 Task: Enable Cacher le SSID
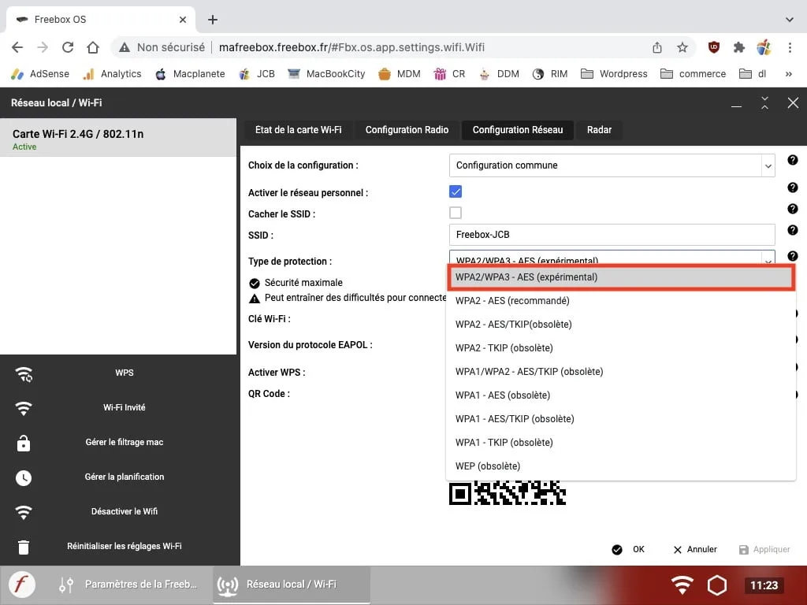pos(456,212)
